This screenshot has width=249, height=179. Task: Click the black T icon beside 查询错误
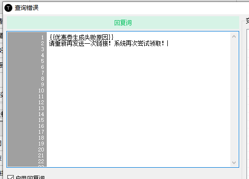coord(8,8)
